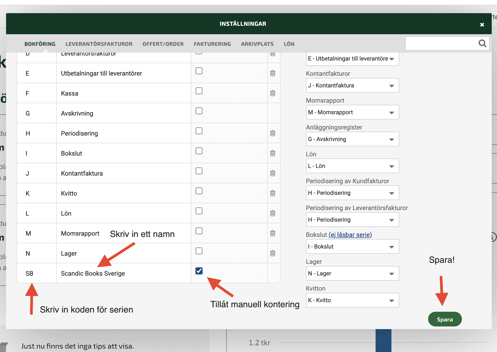
Task: Enable manual posting checkbox for Kassa
Action: coord(199,91)
